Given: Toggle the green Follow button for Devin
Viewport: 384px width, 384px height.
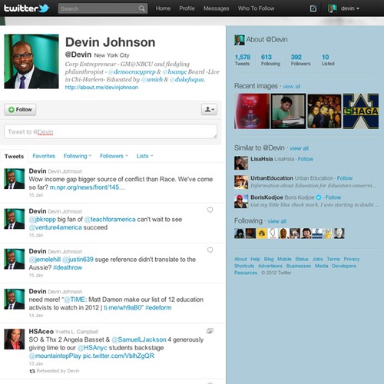Looking at the screenshot, I should (x=20, y=110).
